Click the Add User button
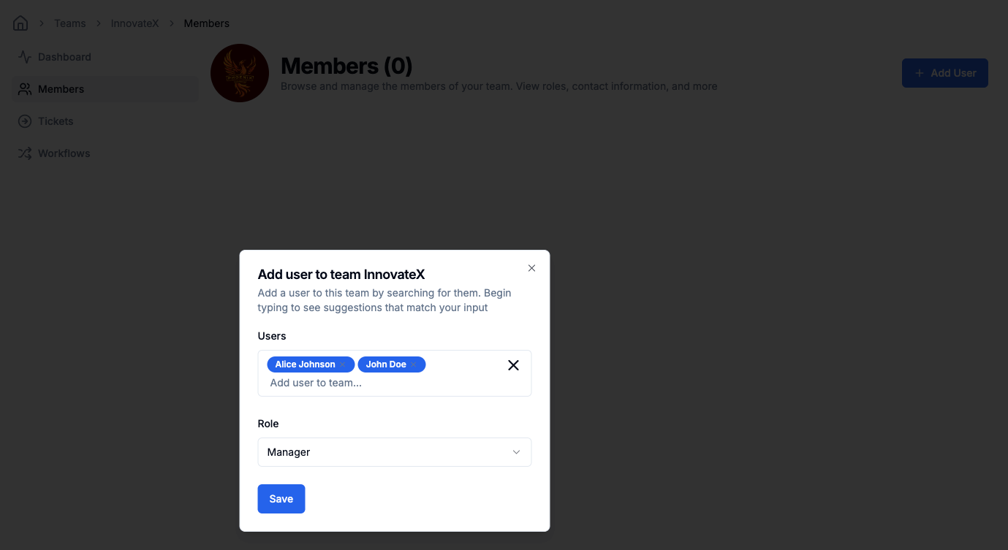 (x=944, y=73)
